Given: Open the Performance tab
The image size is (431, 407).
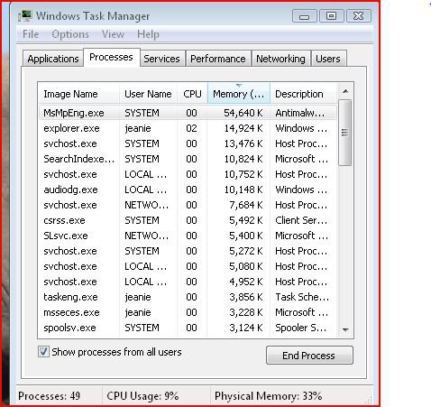Looking at the screenshot, I should tap(218, 59).
